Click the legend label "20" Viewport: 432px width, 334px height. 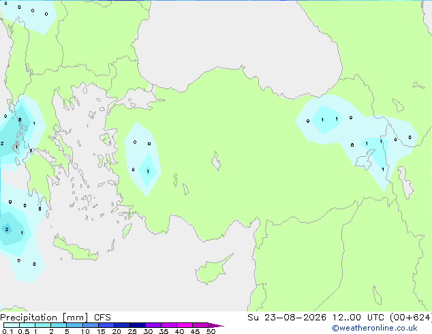pos(117,331)
